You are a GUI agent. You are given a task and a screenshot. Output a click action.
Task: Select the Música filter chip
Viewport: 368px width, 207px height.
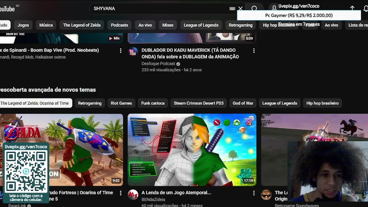[x=46, y=25]
